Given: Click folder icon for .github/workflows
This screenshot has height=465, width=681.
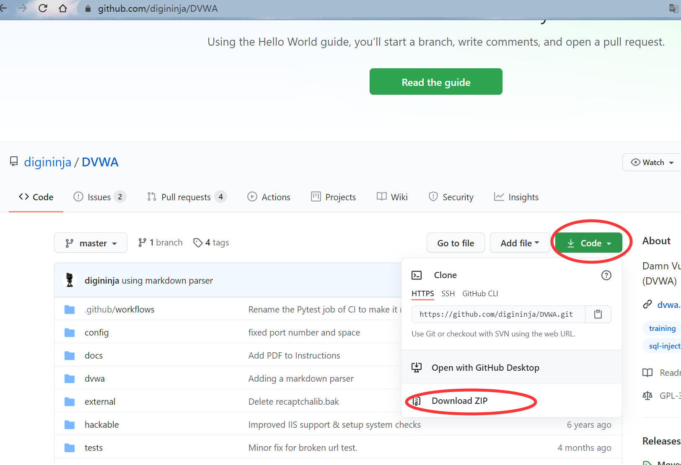Looking at the screenshot, I should coord(70,310).
